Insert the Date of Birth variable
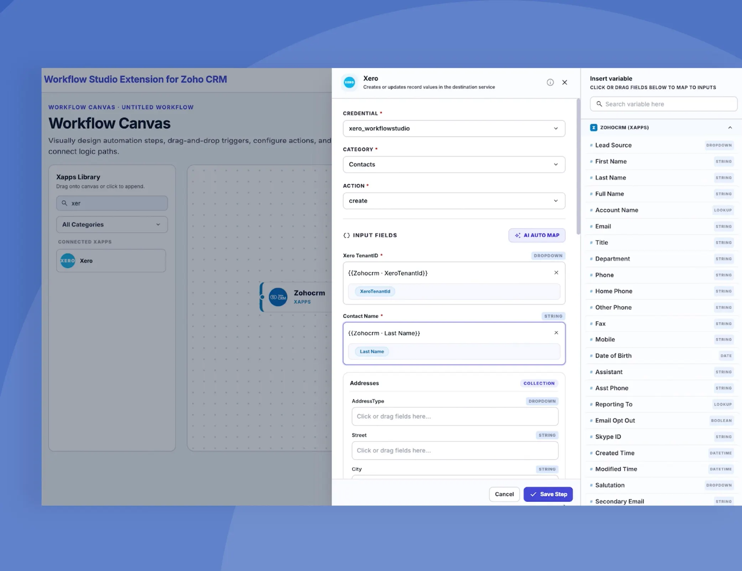 tap(661, 356)
